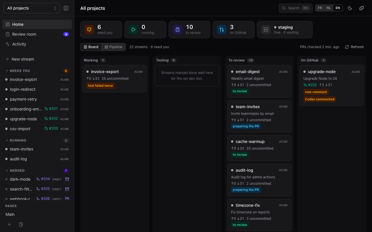
Task: Open PR #202 link on the upgrade-node card
Action: [x=310, y=85]
